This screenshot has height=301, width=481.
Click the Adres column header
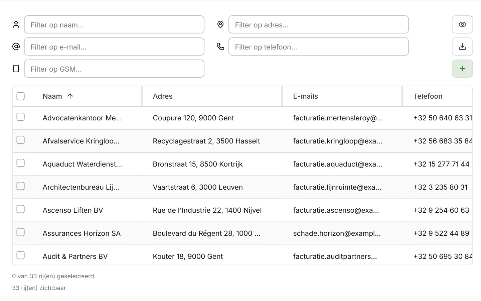coord(163,96)
